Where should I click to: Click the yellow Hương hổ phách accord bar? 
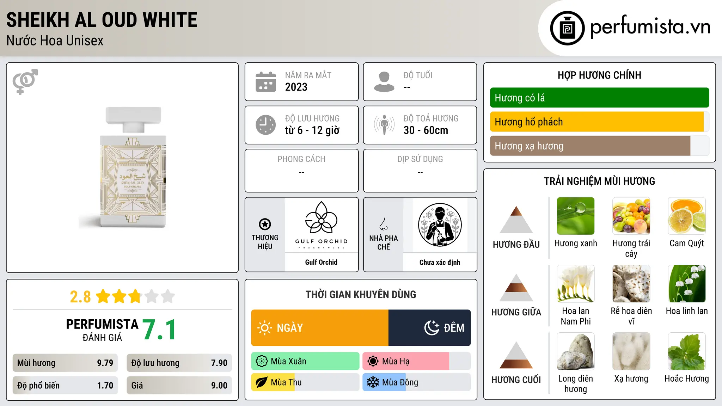(x=597, y=122)
